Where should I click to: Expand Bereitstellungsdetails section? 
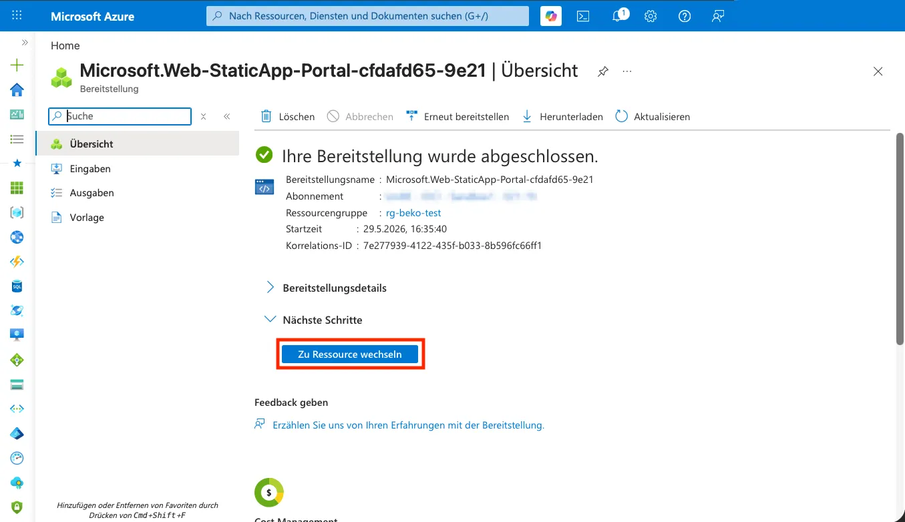click(327, 288)
